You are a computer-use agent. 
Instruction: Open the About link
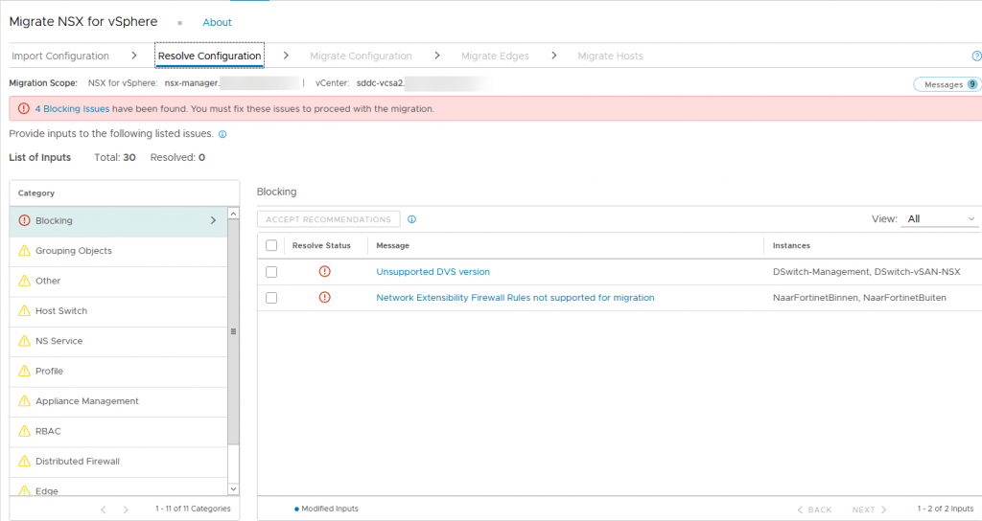tap(217, 22)
